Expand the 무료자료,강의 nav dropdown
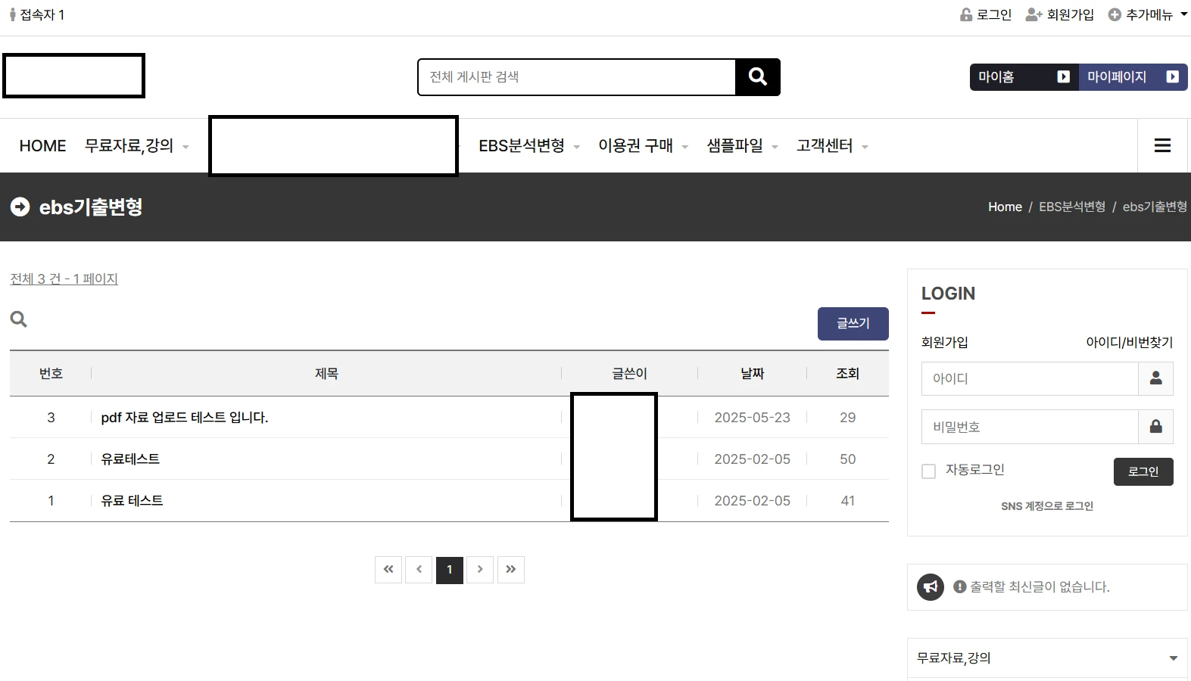Viewport: 1191px width, 681px height. [186, 147]
